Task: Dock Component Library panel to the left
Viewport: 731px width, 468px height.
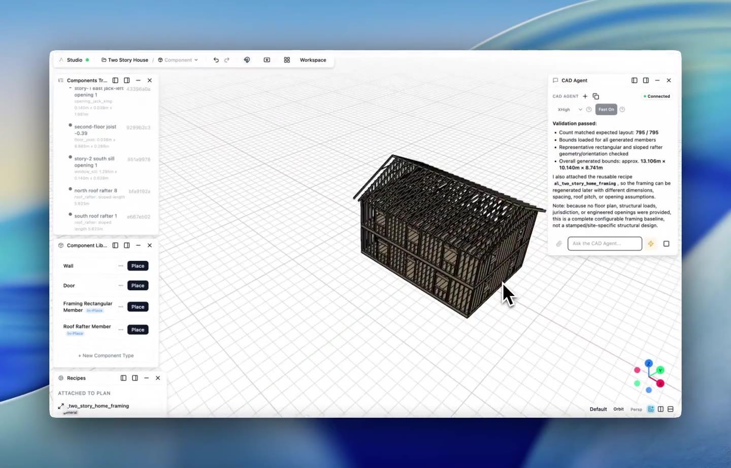Action: click(x=115, y=245)
